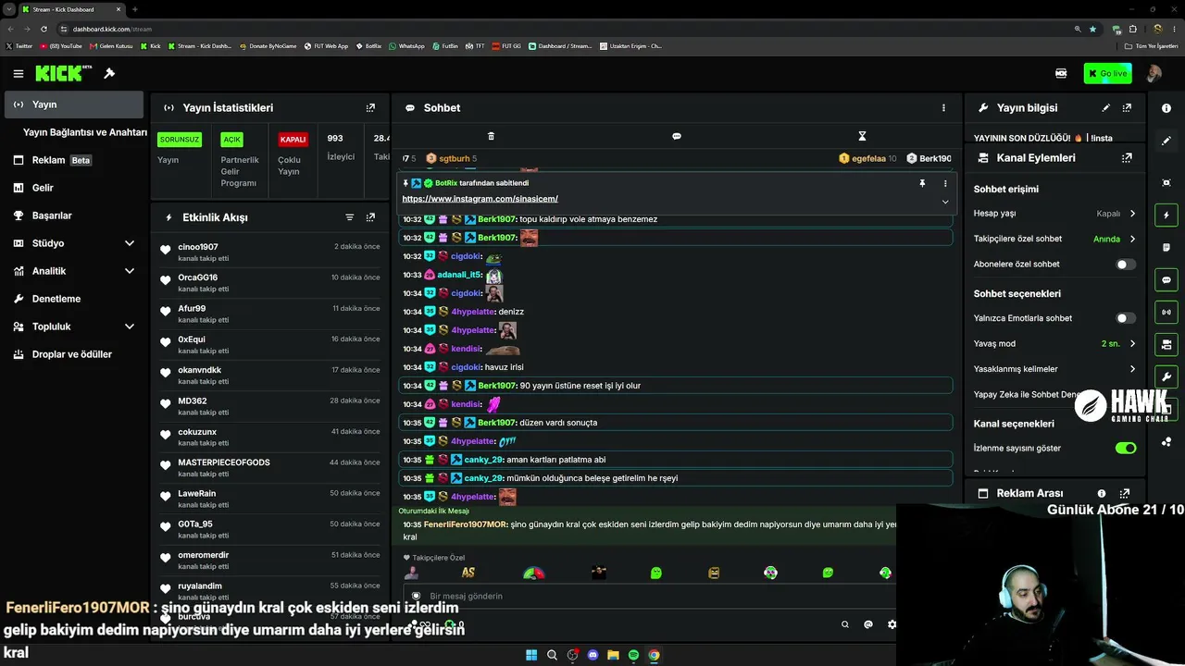Viewport: 1185px width, 666px height.
Task: Click the lightning bolt icon in right sidebar
Action: point(1166,216)
